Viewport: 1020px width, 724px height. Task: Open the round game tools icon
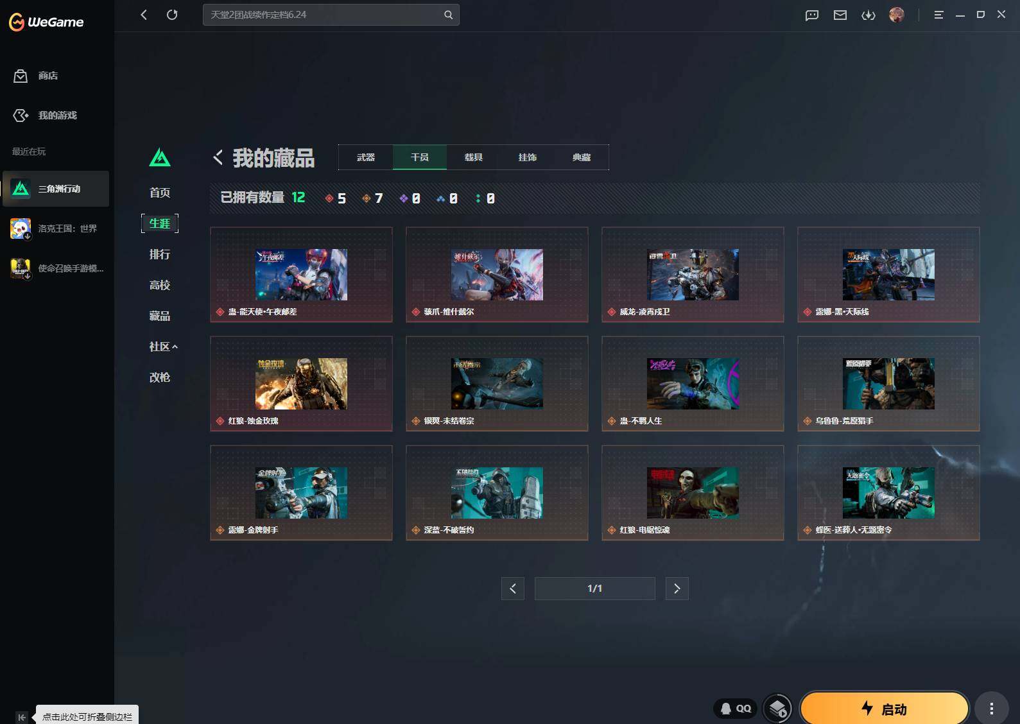tap(777, 709)
